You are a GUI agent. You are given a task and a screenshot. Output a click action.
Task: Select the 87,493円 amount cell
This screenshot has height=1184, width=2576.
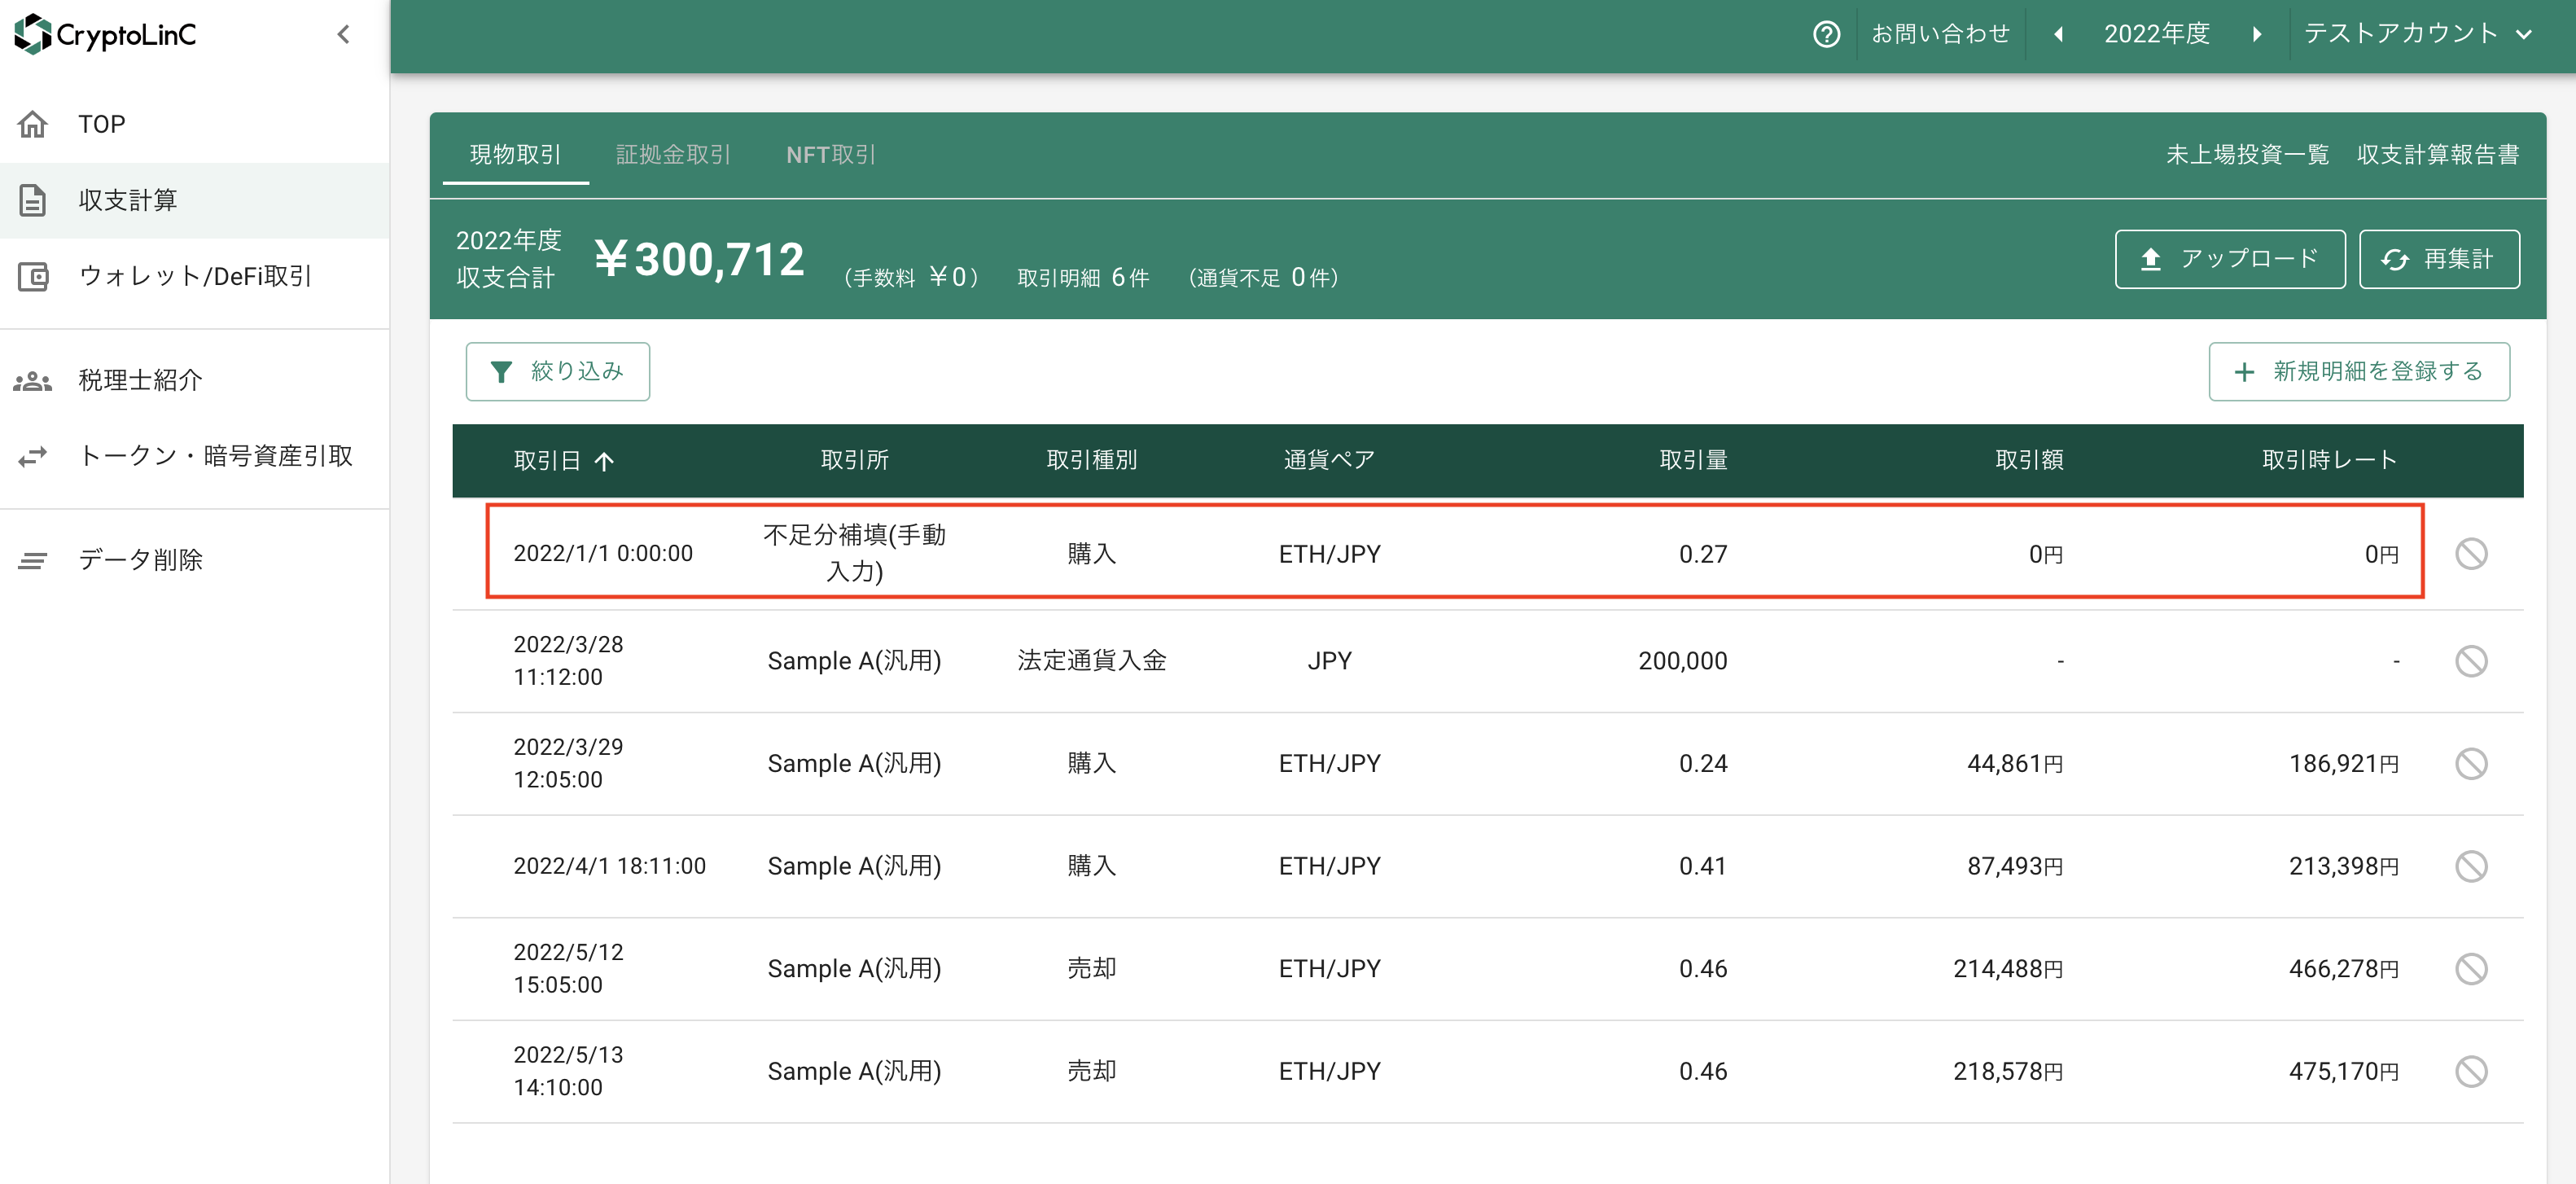(2015, 866)
